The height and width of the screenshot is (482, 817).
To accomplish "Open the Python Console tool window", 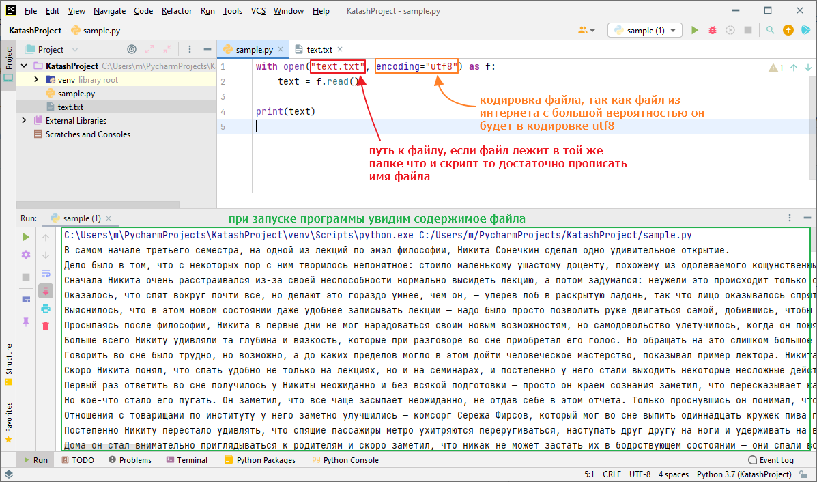I will [345, 460].
